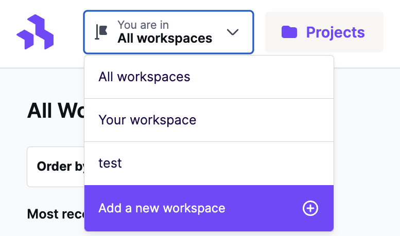Select the All workspaces entry in the list
Viewport: 400px width, 236px height.
point(209,77)
